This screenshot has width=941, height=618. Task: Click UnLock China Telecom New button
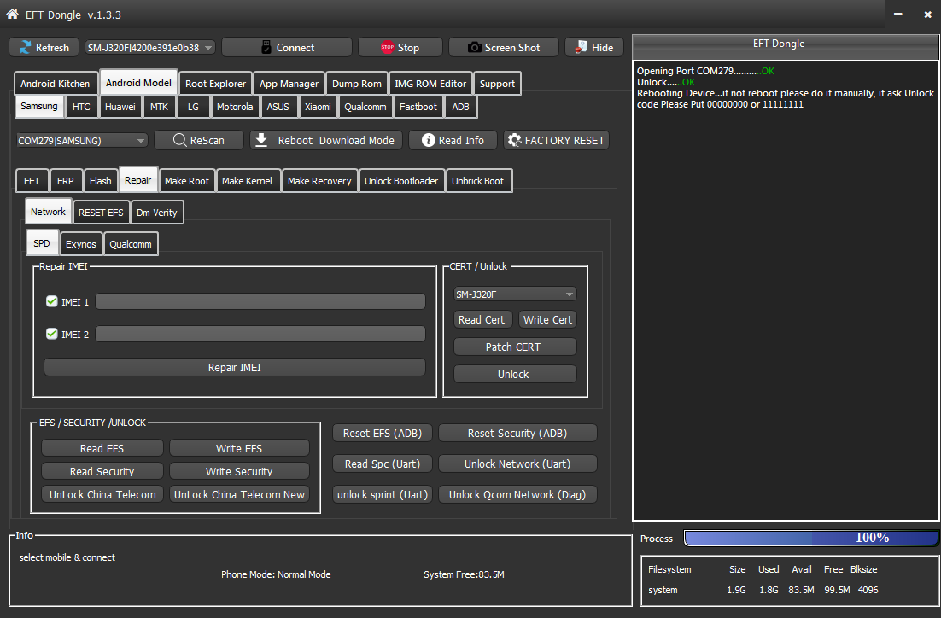pyautogui.click(x=239, y=494)
